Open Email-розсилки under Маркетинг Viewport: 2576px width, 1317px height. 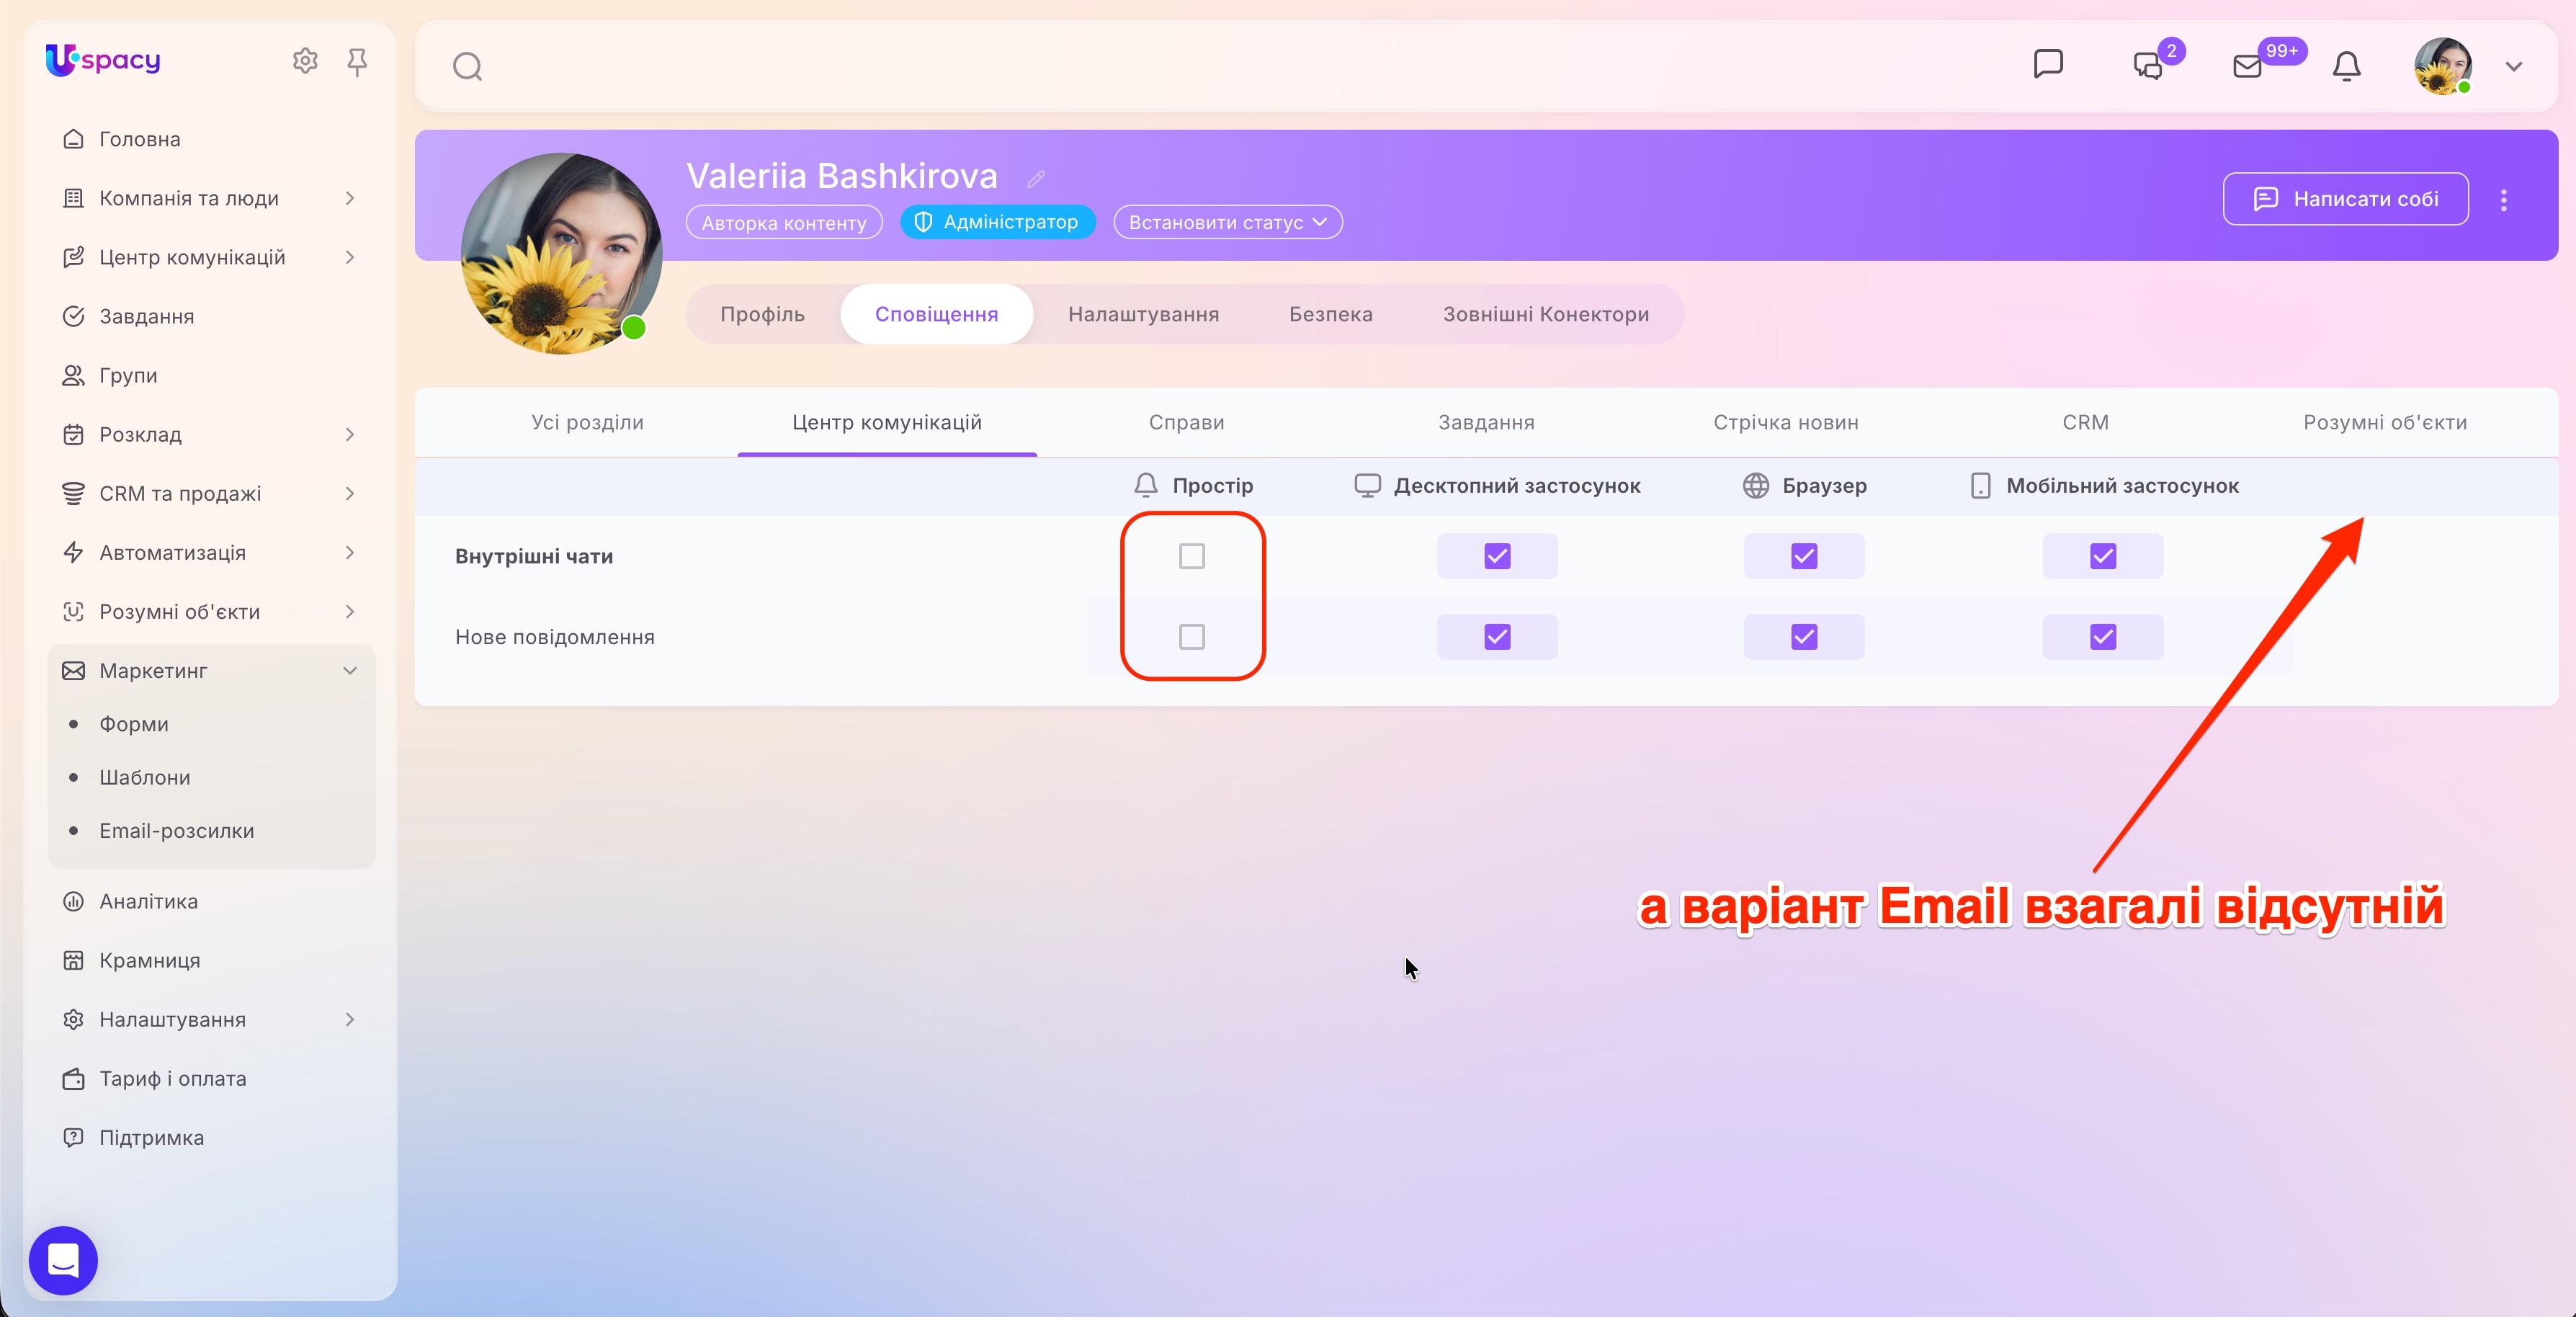[x=176, y=831]
